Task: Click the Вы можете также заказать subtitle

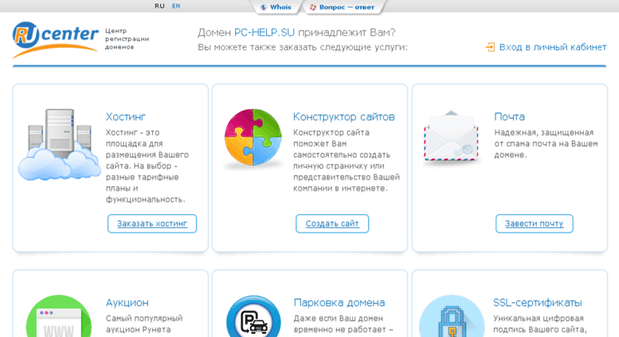Action: [303, 47]
